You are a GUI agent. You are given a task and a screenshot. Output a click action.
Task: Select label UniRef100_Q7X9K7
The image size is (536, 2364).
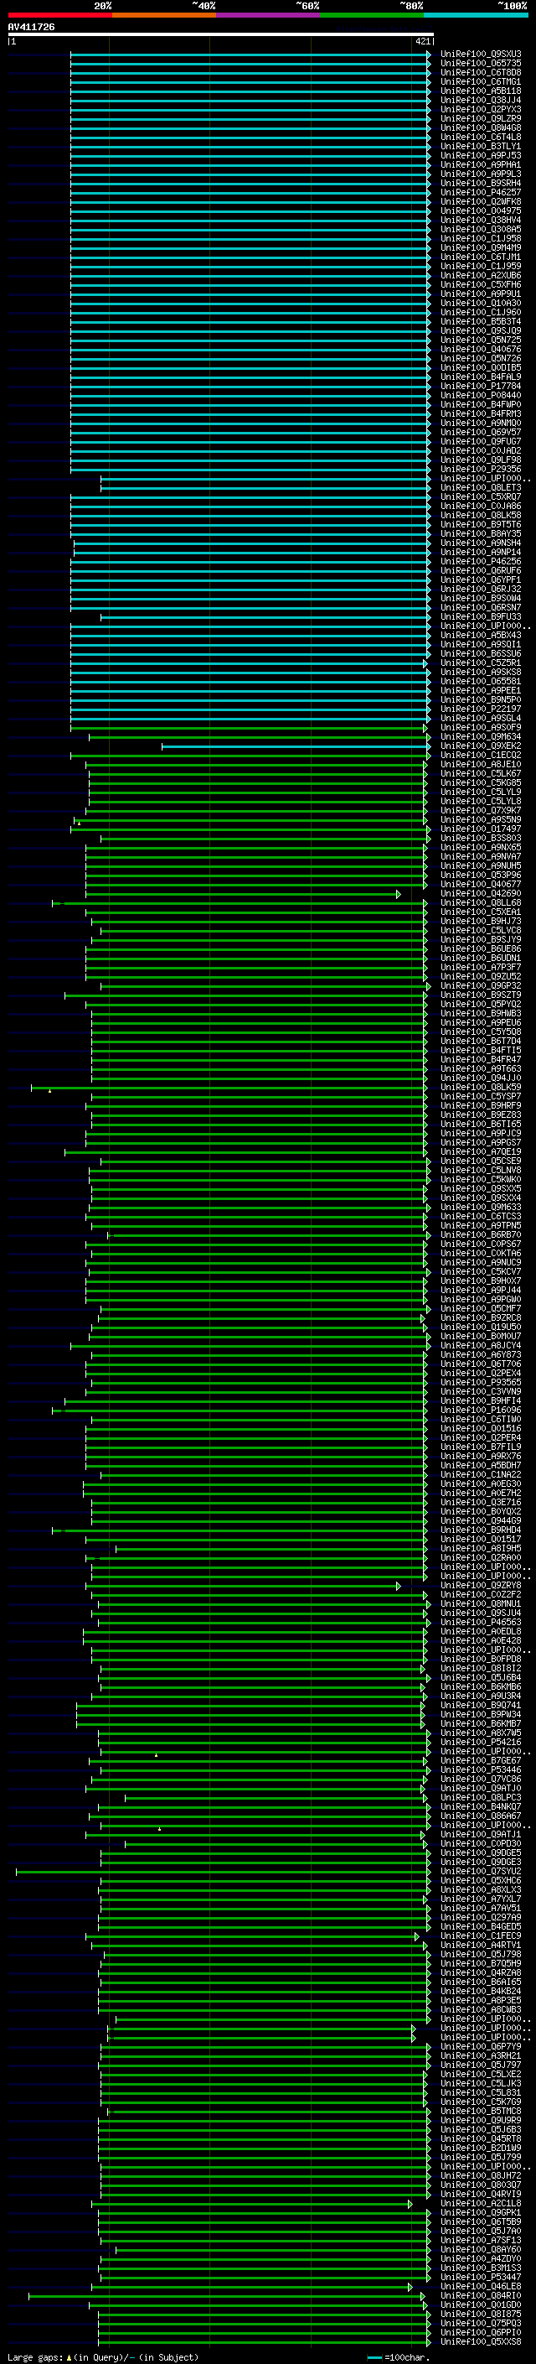click(x=481, y=810)
